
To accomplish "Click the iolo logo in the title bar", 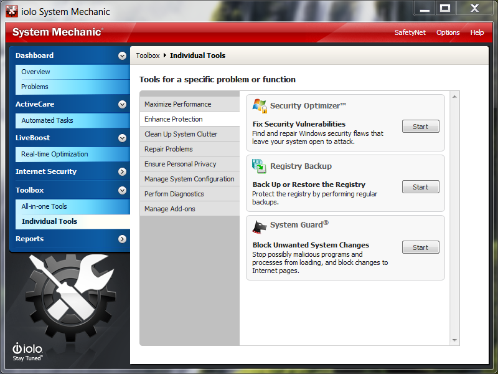I will click(12, 11).
